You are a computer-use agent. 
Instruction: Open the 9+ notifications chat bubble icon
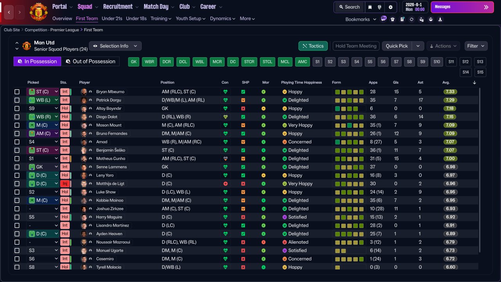(384, 18)
